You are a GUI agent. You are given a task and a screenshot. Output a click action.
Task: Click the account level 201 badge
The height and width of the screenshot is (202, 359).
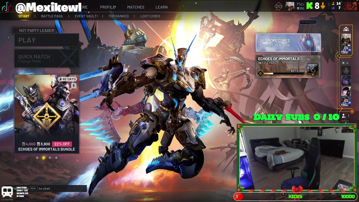click(279, 6)
